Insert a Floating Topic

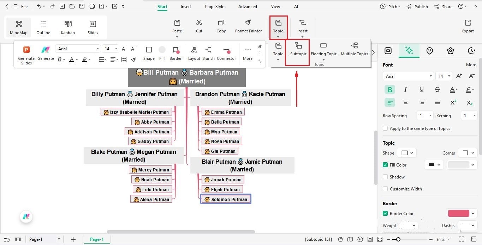[323, 49]
